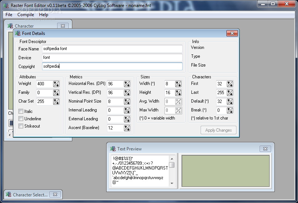
Task: Click the Width (*) value field
Action: 170,84
